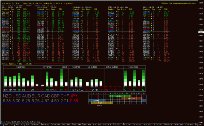The image size is (204, 126).
Task: Select GBPJPY top row in 2011.04.01 (00:00) column
Action: pos(51,11)
